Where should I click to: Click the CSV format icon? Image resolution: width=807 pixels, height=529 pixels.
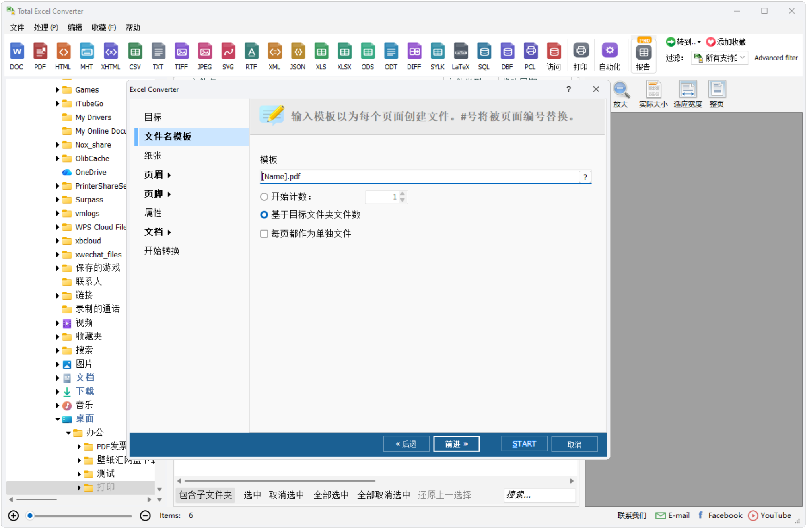pyautogui.click(x=135, y=56)
